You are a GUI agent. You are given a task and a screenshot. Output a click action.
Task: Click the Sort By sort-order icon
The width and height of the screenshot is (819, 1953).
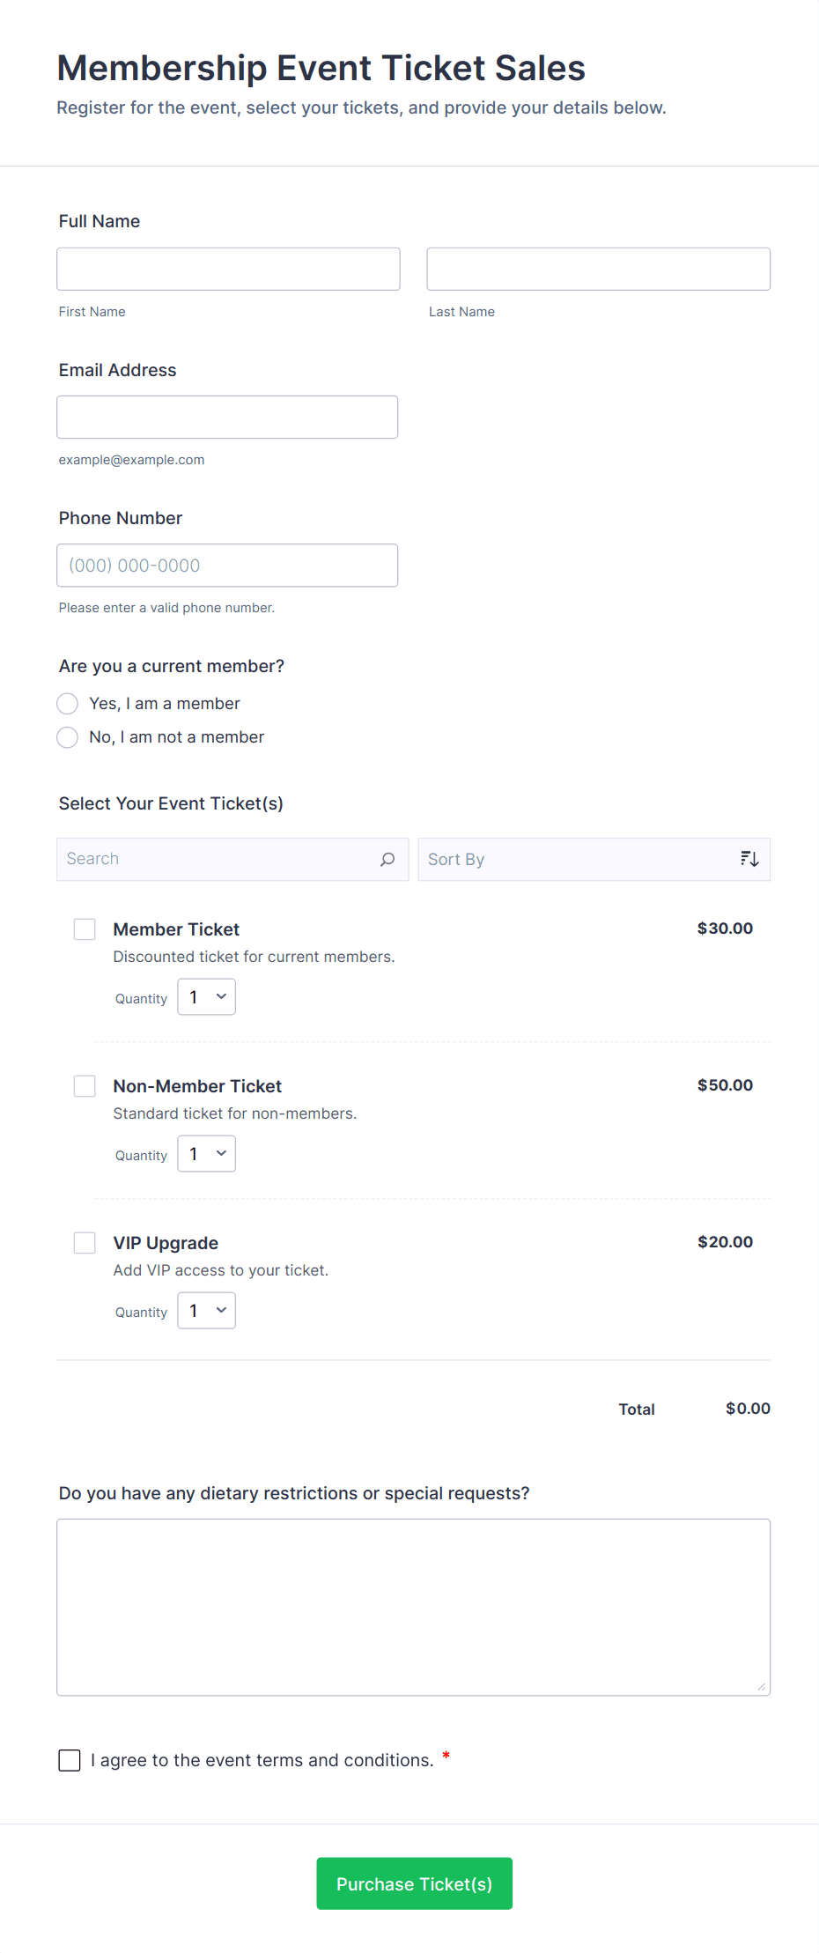click(749, 859)
